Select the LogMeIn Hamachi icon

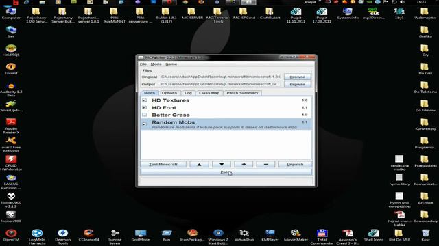coord(37,236)
